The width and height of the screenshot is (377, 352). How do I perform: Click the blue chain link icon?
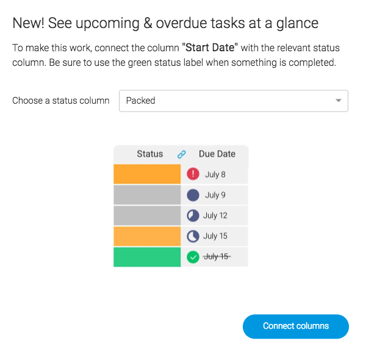coord(182,154)
